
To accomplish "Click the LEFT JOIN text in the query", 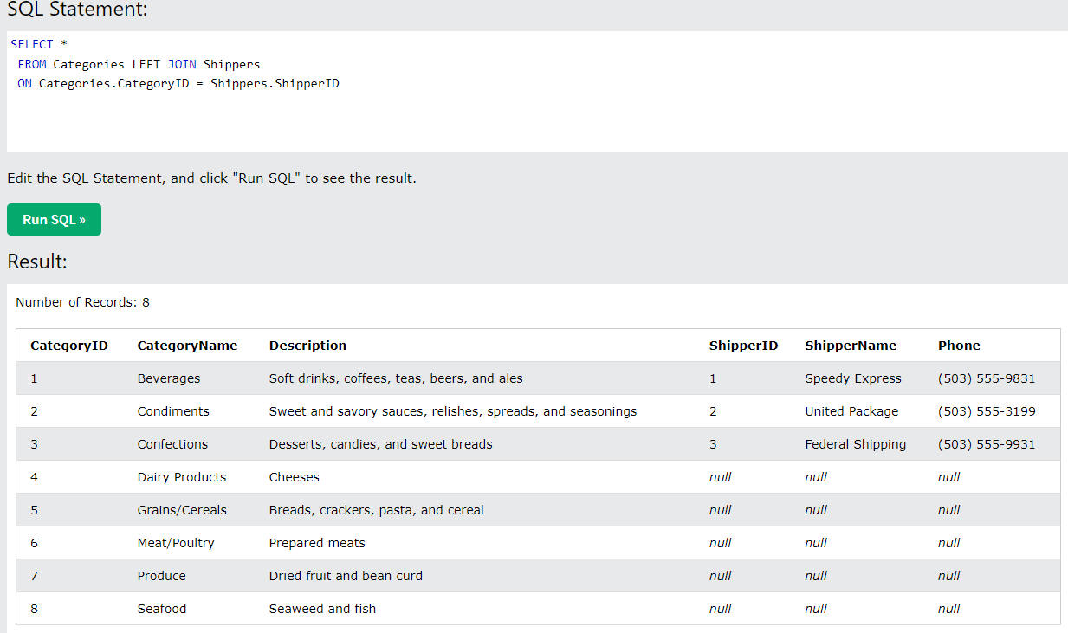I will pyautogui.click(x=164, y=64).
